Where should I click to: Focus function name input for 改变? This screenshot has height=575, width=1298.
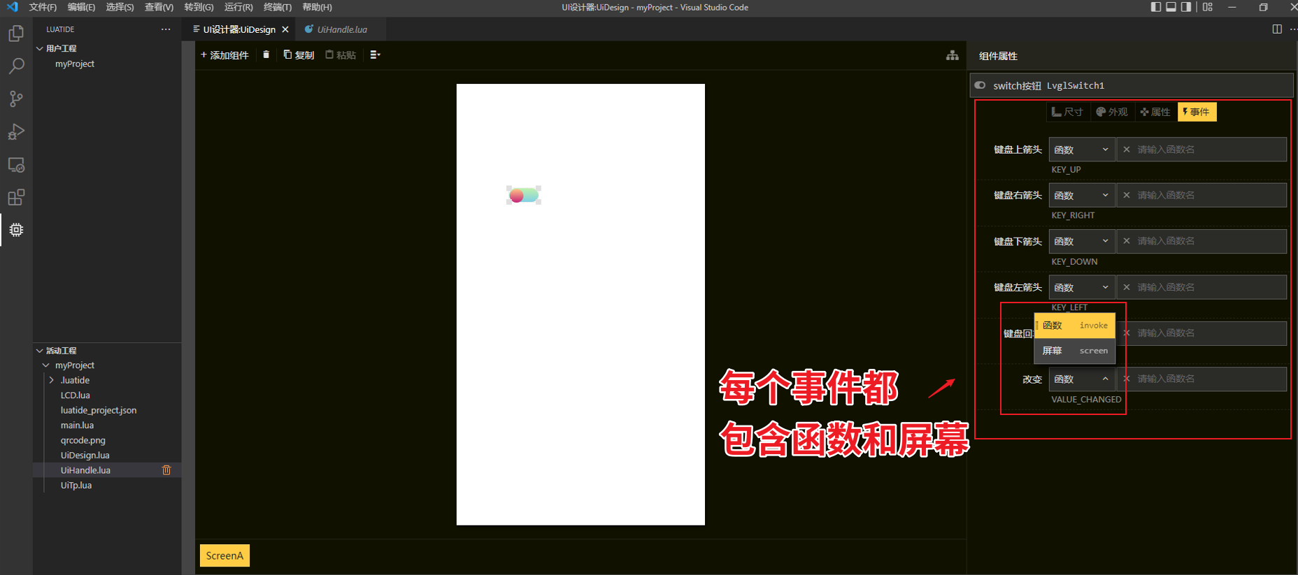[1201, 379]
